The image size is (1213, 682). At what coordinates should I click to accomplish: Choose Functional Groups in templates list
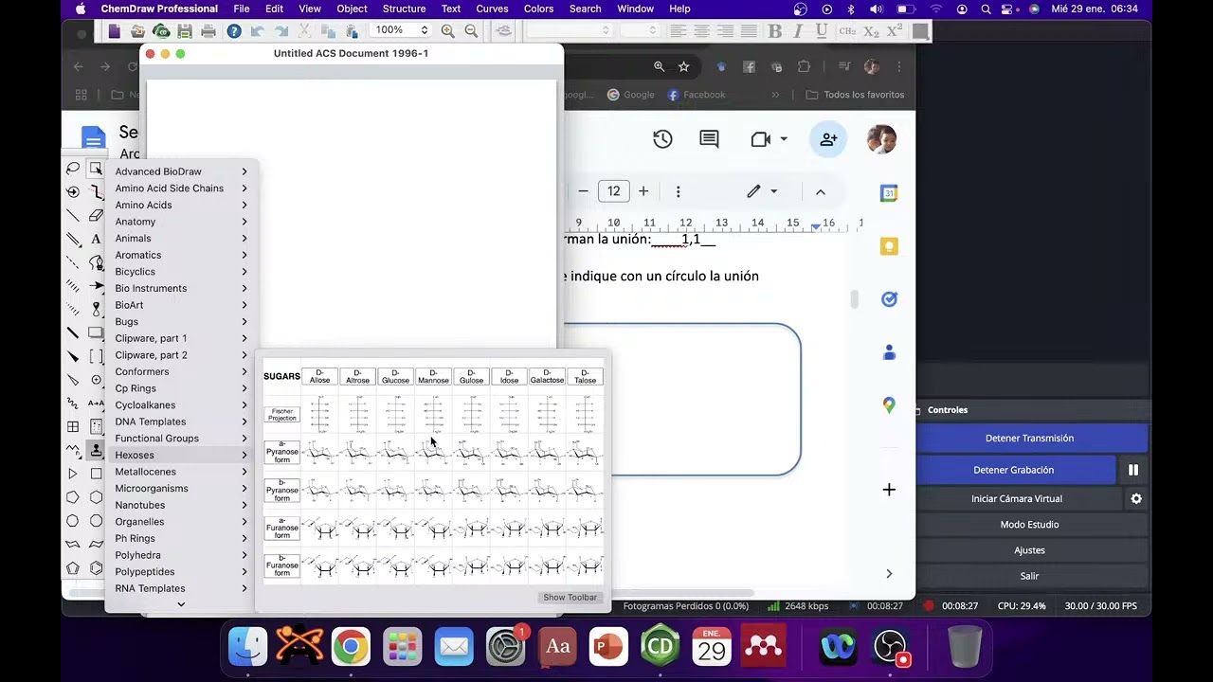[x=180, y=439]
